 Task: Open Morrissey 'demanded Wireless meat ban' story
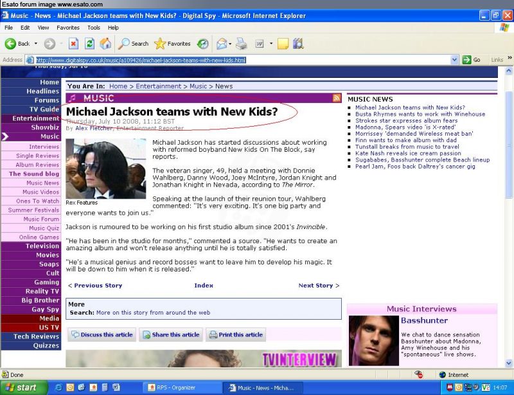414,134
